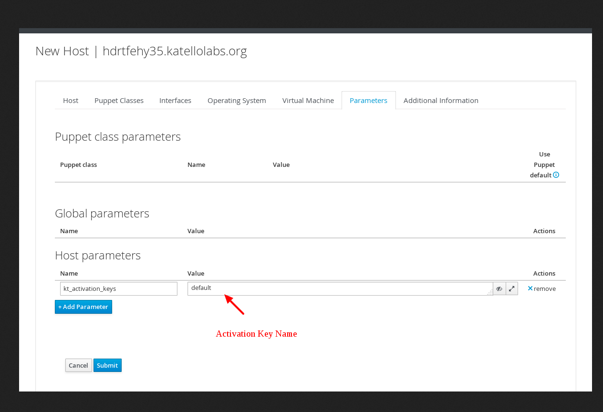Select the active Parameters tab

(x=368, y=100)
